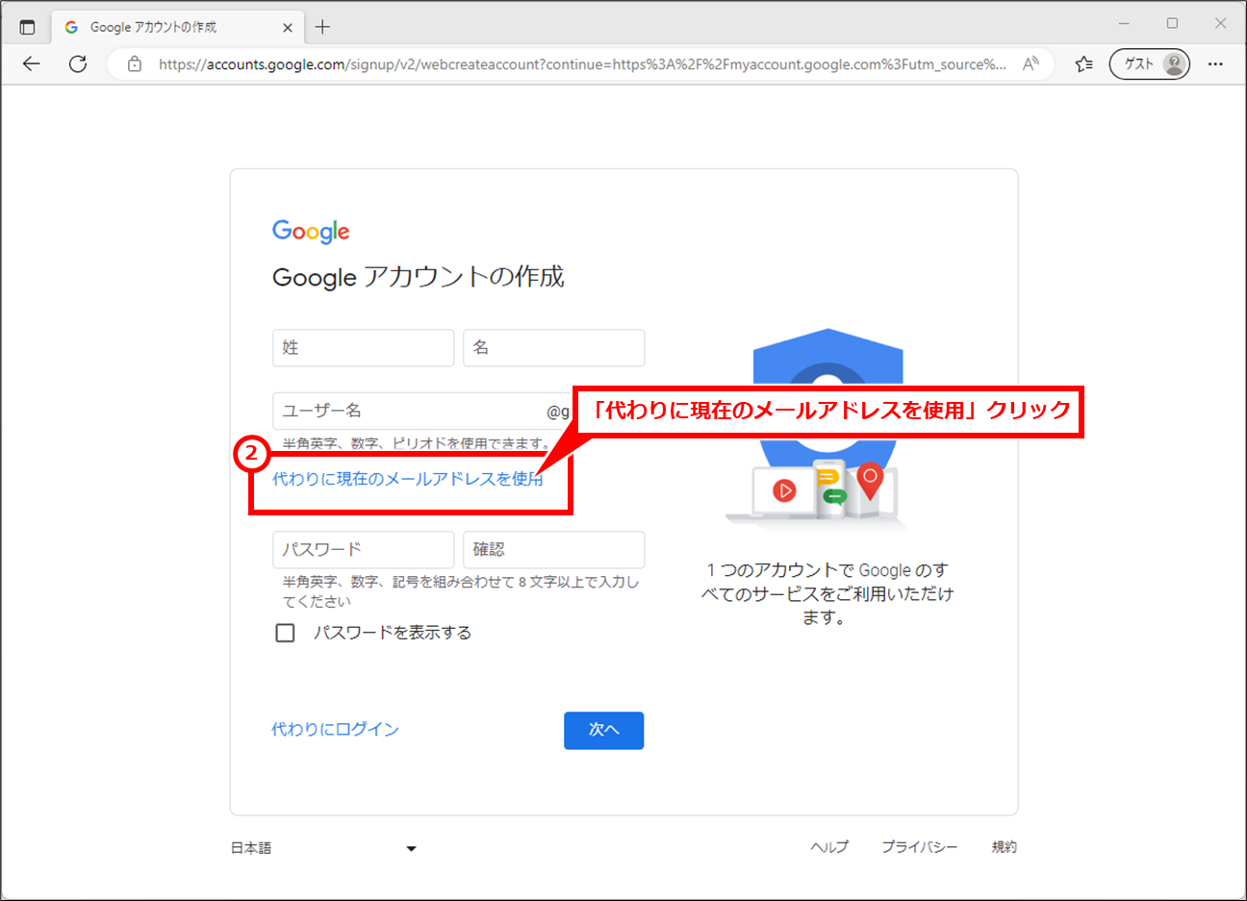Click the パスワード password field
This screenshot has height=901, width=1247.
363,549
